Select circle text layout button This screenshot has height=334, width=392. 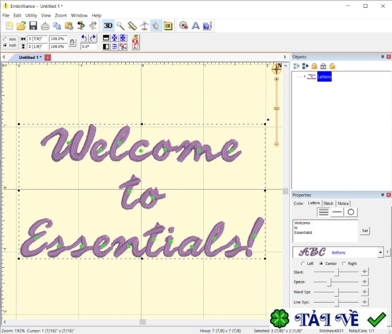click(x=351, y=212)
